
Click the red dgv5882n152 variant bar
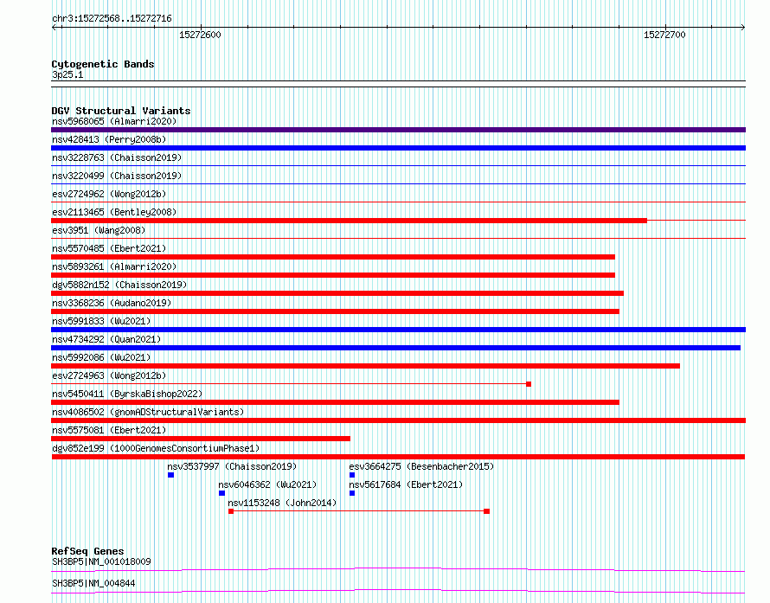(x=338, y=293)
